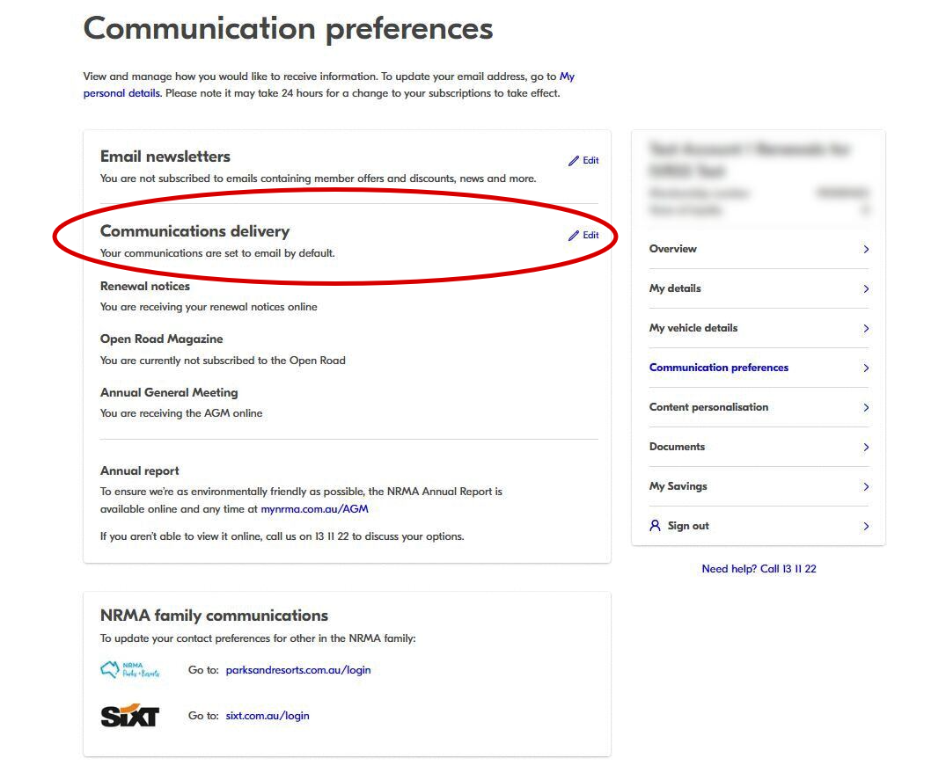Click the NRMA Parks and Resorts logo
This screenshot has width=946, height=780.
click(x=130, y=670)
